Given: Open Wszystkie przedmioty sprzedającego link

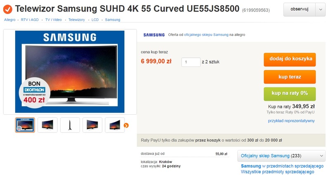Looking at the screenshot, I should coord(277,172).
